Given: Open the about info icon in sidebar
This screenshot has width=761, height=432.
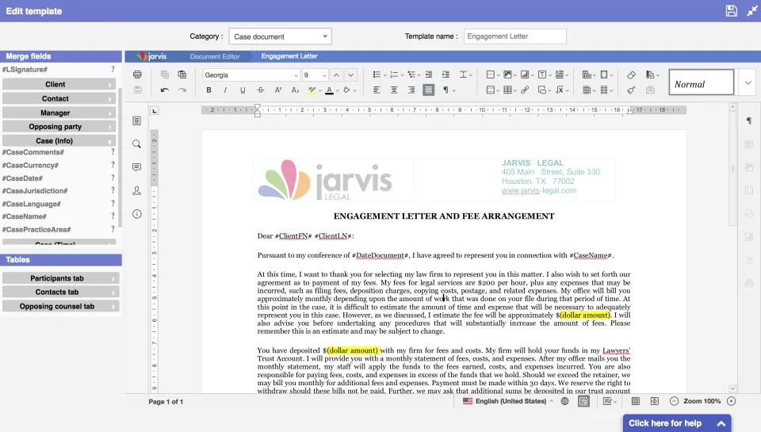Looking at the screenshot, I should point(137,214).
